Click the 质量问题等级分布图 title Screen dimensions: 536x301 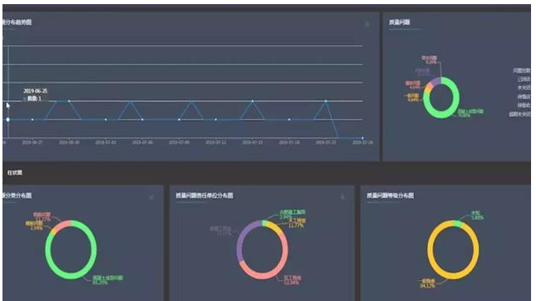(391, 195)
